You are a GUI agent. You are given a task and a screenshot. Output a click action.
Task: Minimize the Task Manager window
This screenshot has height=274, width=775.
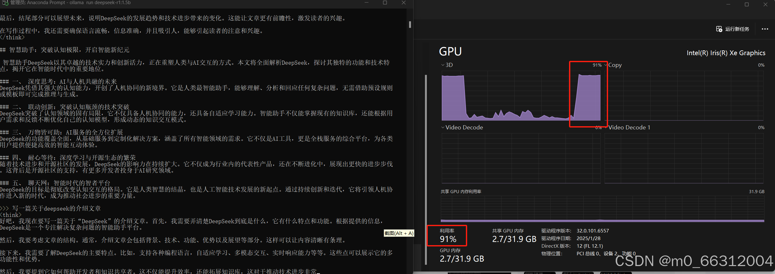pyautogui.click(x=728, y=4)
